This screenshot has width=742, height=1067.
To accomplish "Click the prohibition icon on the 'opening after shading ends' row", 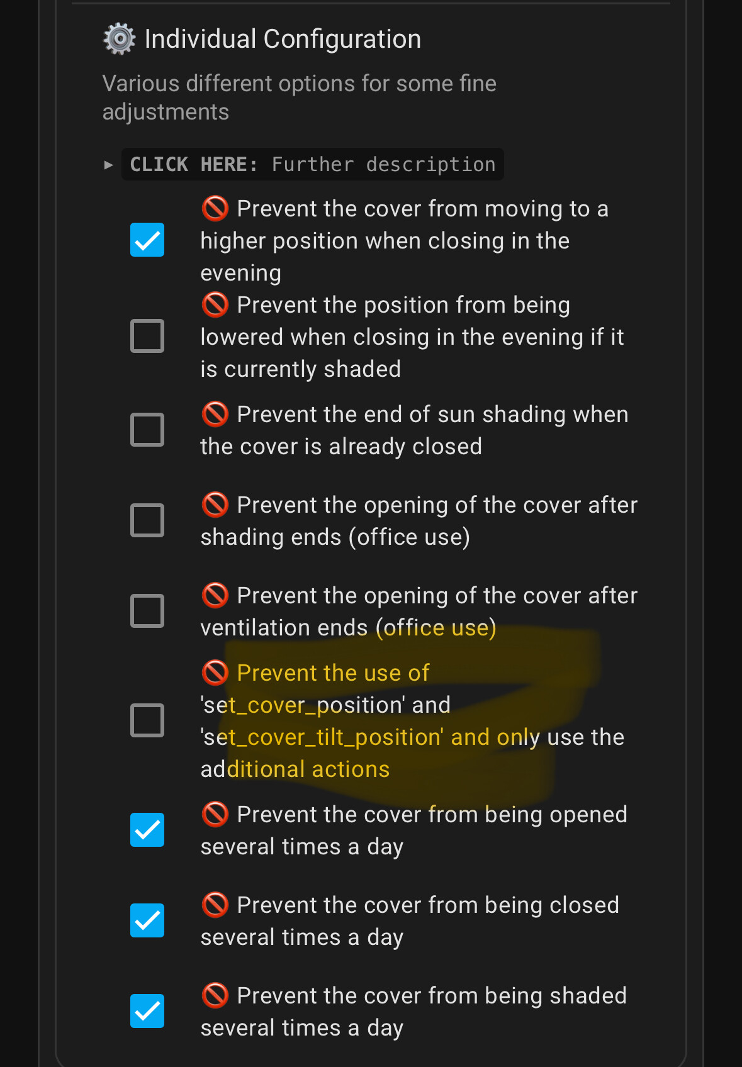I will click(x=215, y=504).
